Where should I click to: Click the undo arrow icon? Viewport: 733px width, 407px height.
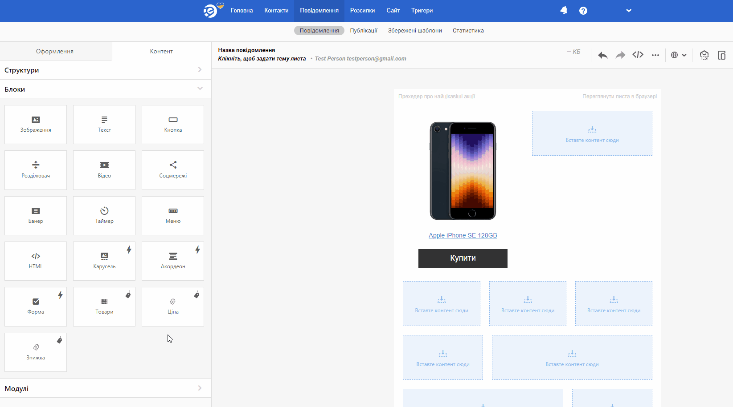coord(603,55)
